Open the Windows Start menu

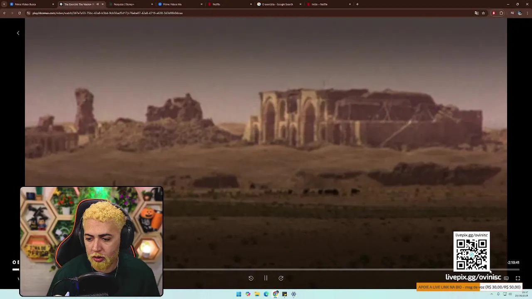click(239, 294)
